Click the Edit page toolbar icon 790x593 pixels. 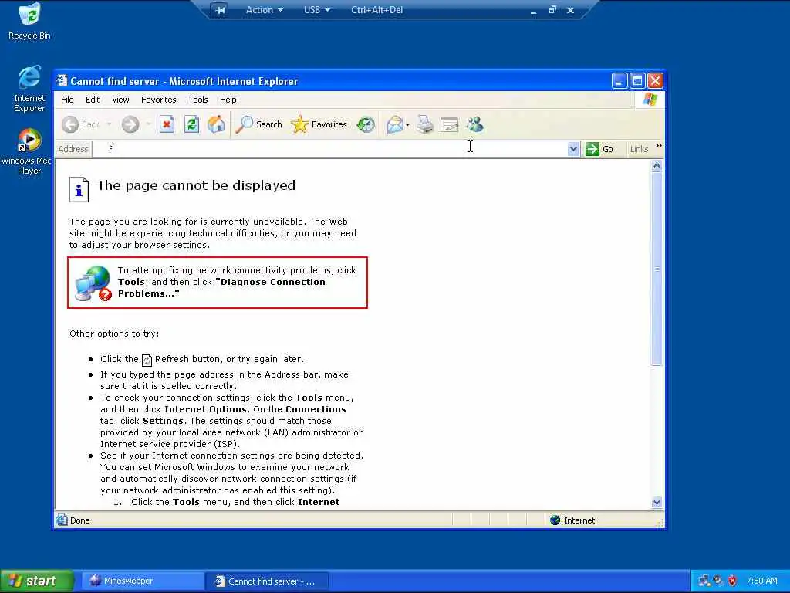(449, 124)
